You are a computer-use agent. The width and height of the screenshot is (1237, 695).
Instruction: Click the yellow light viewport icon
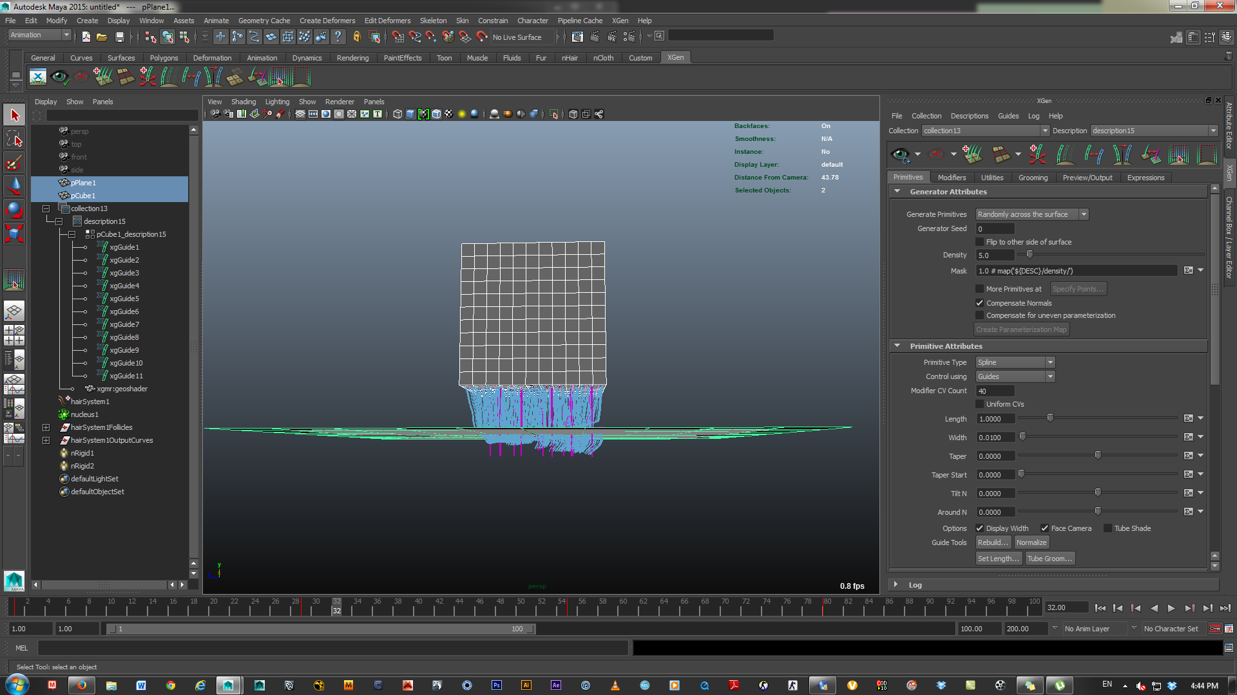(x=462, y=115)
